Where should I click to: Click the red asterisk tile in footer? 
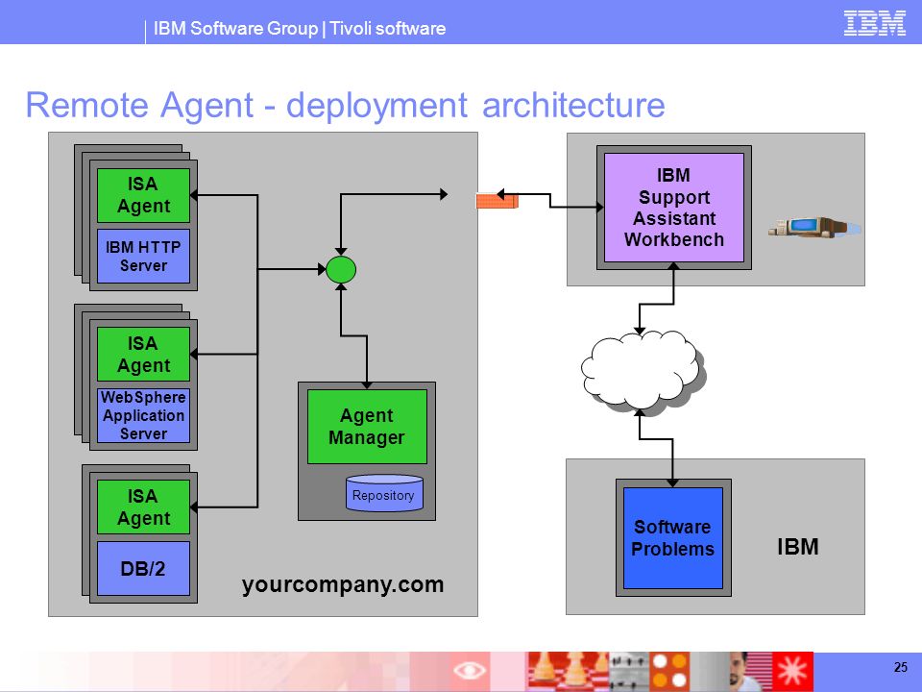[x=792, y=671]
